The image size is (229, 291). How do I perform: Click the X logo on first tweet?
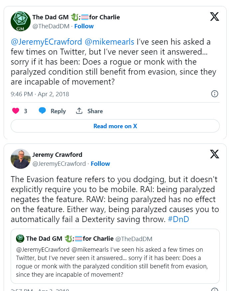[215, 17]
